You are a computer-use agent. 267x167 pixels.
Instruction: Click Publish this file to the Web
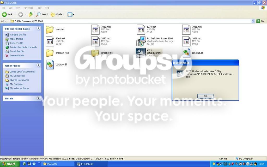pos(23,47)
